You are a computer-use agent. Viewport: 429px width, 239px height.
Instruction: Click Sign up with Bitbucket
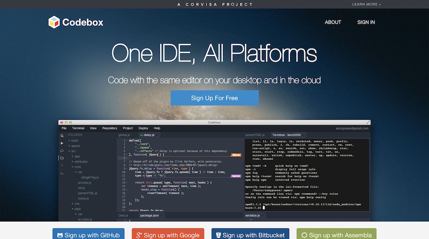pyautogui.click(x=250, y=235)
